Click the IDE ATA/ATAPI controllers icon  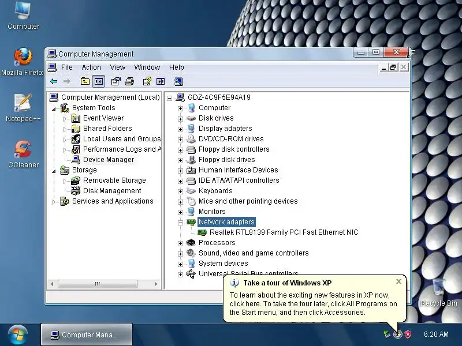coord(191,180)
